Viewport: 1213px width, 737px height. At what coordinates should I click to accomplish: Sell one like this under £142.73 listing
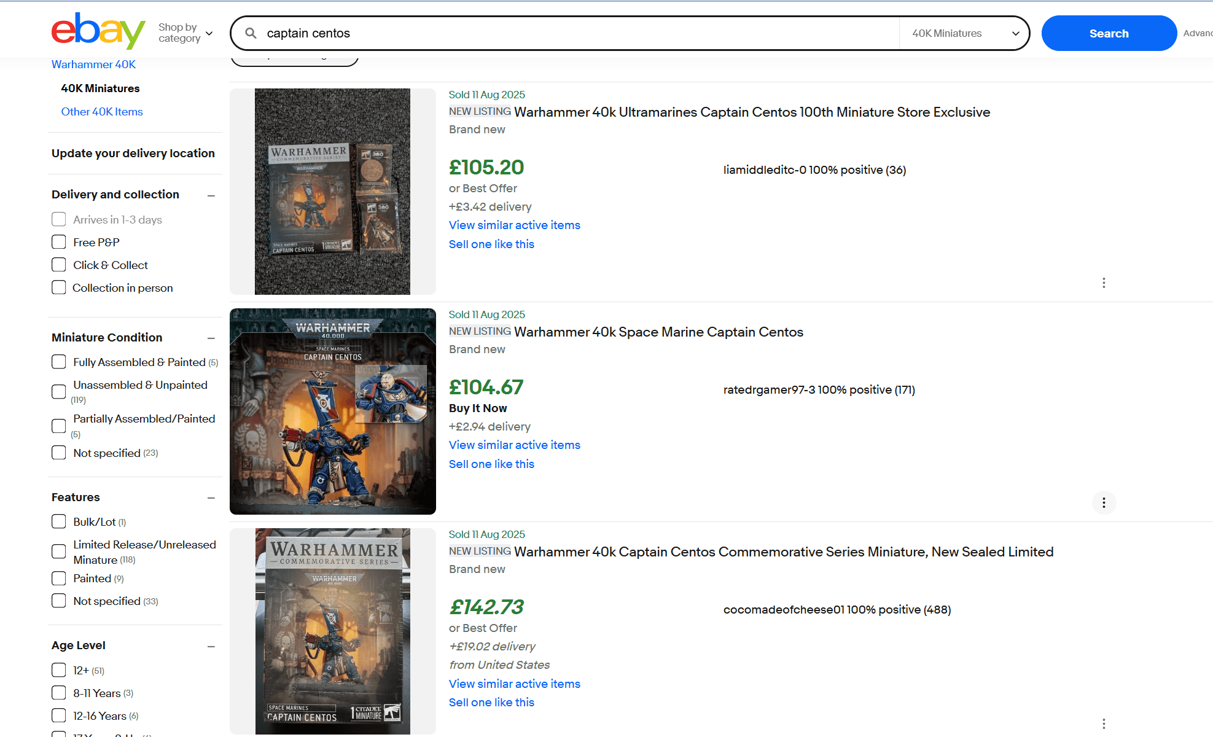pos(491,703)
